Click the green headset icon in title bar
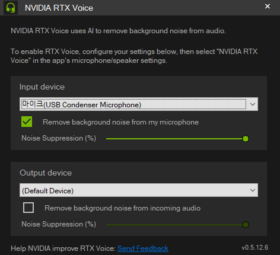 (x=11, y=8)
